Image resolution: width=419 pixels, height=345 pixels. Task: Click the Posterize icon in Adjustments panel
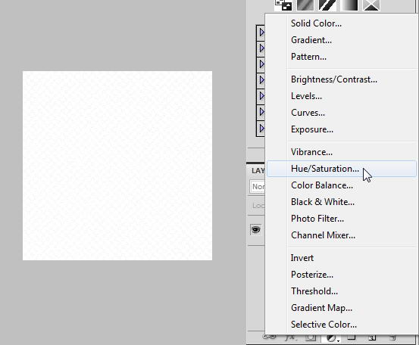(305, 5)
